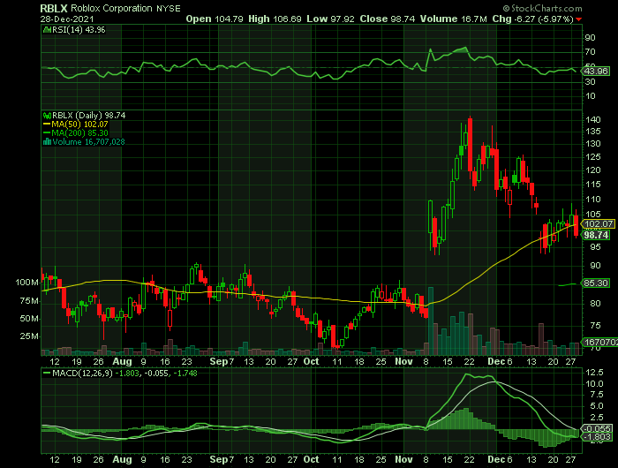The image size is (618, 468).
Task: Click the 100M volume axis label
Action: tap(27, 283)
